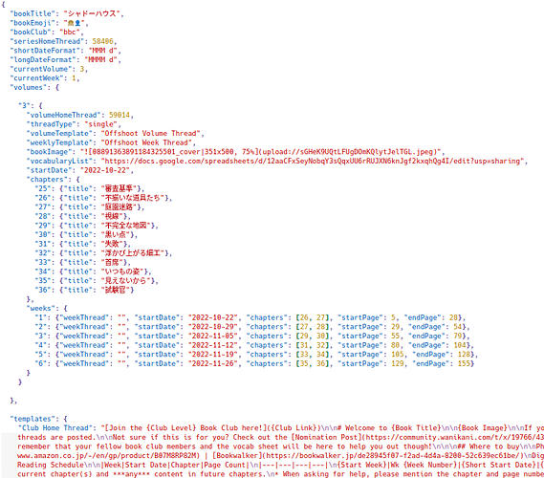Click chapter key "36"
The height and width of the screenshot is (478, 544).
pos(43,290)
